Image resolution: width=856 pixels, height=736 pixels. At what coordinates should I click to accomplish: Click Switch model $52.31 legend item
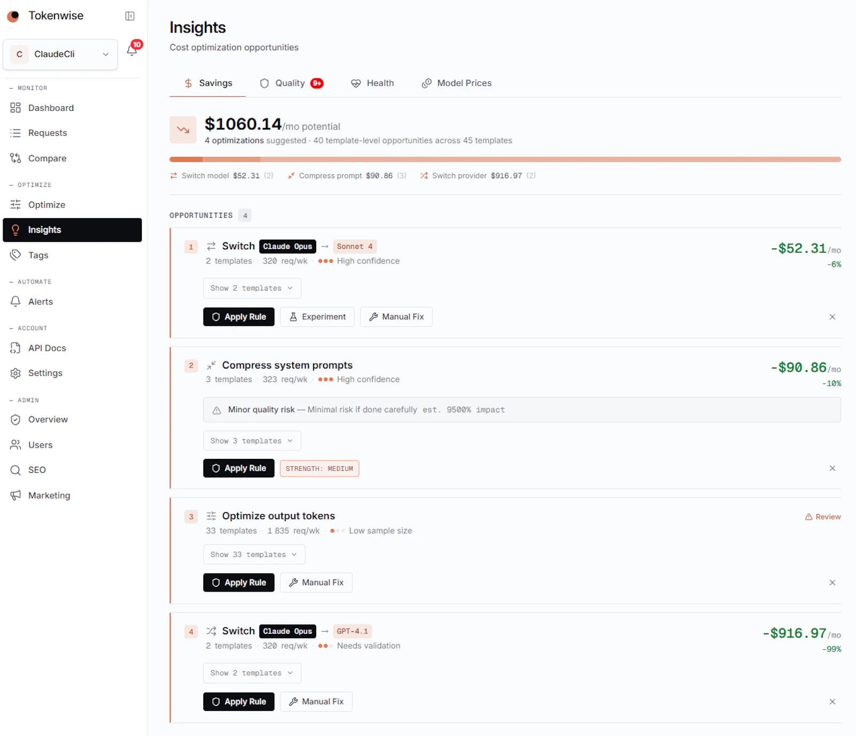click(x=221, y=176)
